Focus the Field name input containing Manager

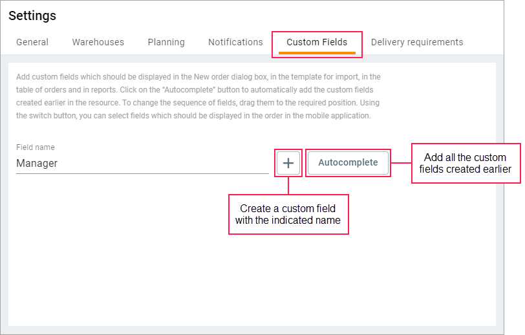(x=142, y=164)
